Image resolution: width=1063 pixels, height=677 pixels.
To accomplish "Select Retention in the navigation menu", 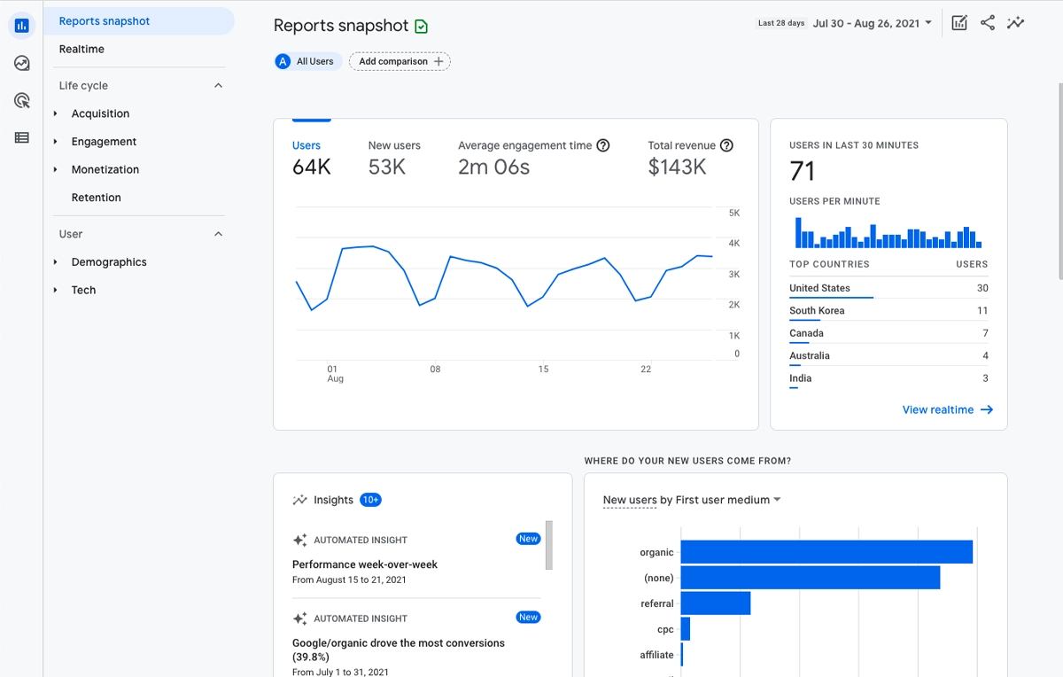I will click(x=96, y=198).
